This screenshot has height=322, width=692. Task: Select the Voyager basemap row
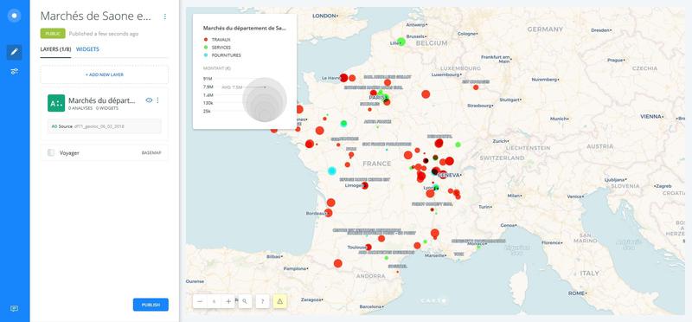[x=104, y=152]
